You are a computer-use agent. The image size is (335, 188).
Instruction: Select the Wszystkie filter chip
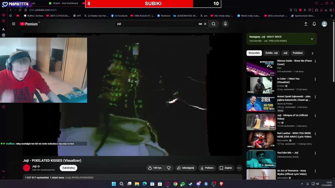(254, 53)
